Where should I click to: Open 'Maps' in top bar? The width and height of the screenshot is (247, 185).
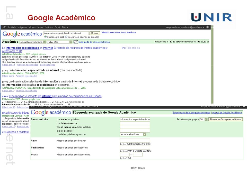coord(40,27)
